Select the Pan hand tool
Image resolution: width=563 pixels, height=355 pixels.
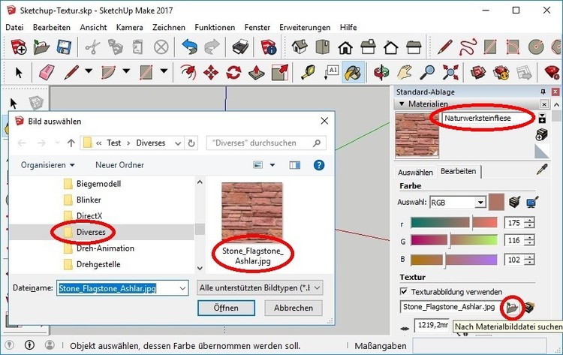tap(405, 73)
